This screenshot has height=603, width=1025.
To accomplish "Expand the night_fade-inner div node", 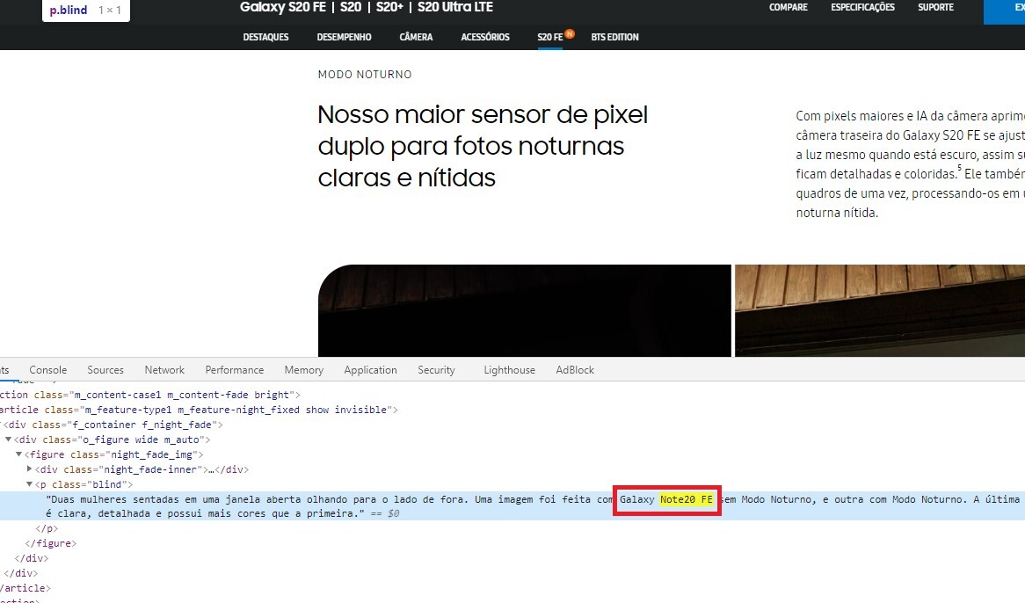I will [x=29, y=470].
